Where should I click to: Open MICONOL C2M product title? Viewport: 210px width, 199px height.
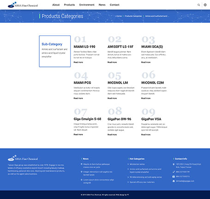click(152, 83)
